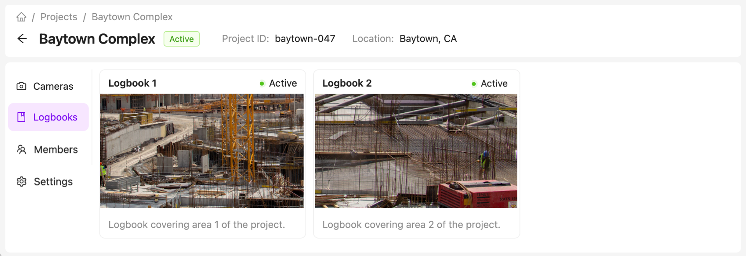Click the green status dot on Logbook 1
Viewport: 746px width, 256px height.
pos(262,83)
